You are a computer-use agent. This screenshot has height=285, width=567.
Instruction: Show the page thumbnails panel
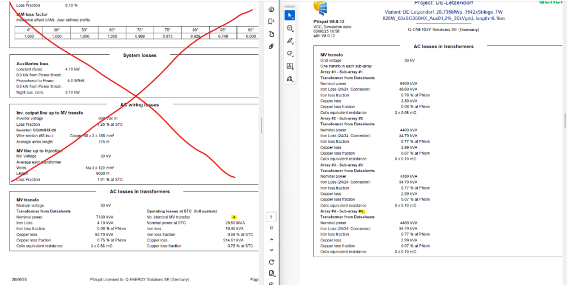[272, 34]
